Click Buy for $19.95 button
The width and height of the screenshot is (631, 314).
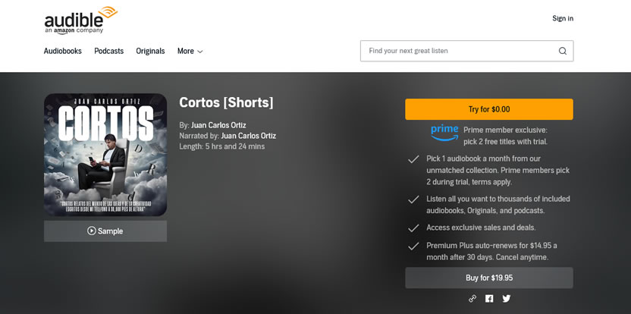489,278
